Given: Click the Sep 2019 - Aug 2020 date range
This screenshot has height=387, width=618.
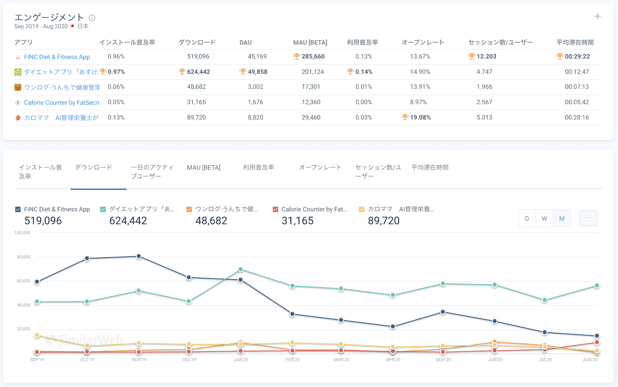Looking at the screenshot, I should (41, 26).
